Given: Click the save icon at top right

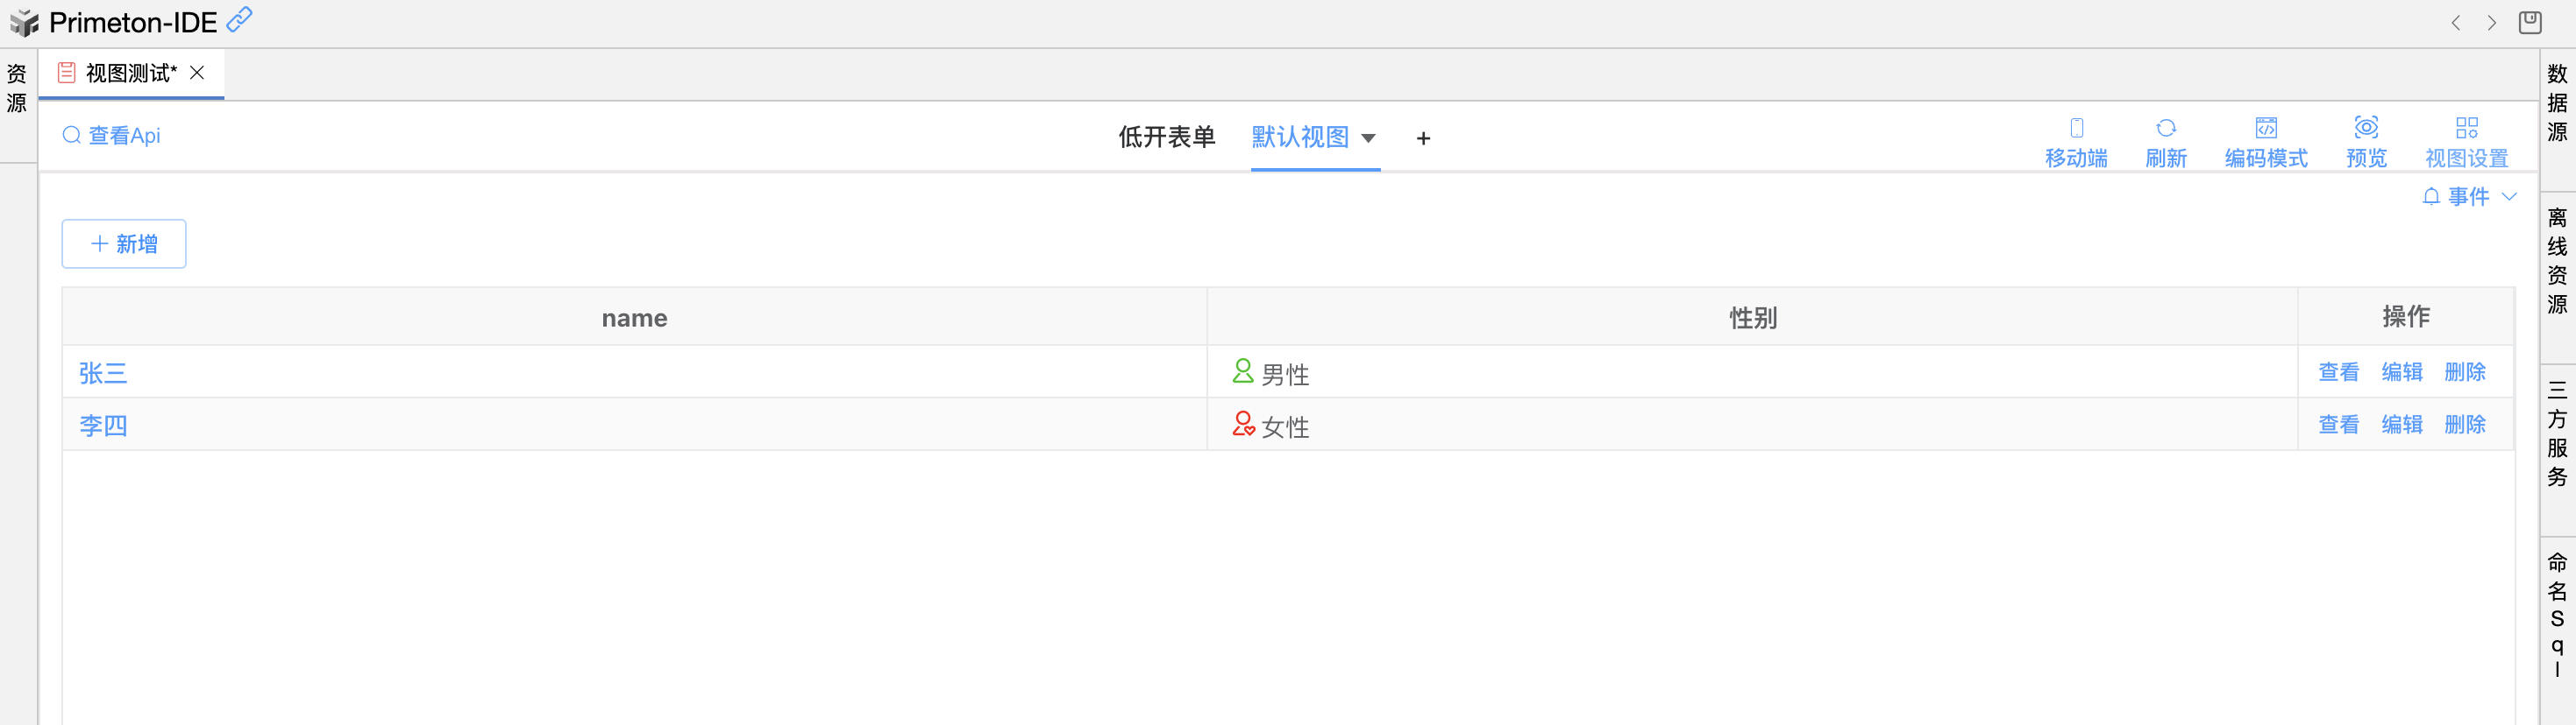Looking at the screenshot, I should (x=2529, y=22).
